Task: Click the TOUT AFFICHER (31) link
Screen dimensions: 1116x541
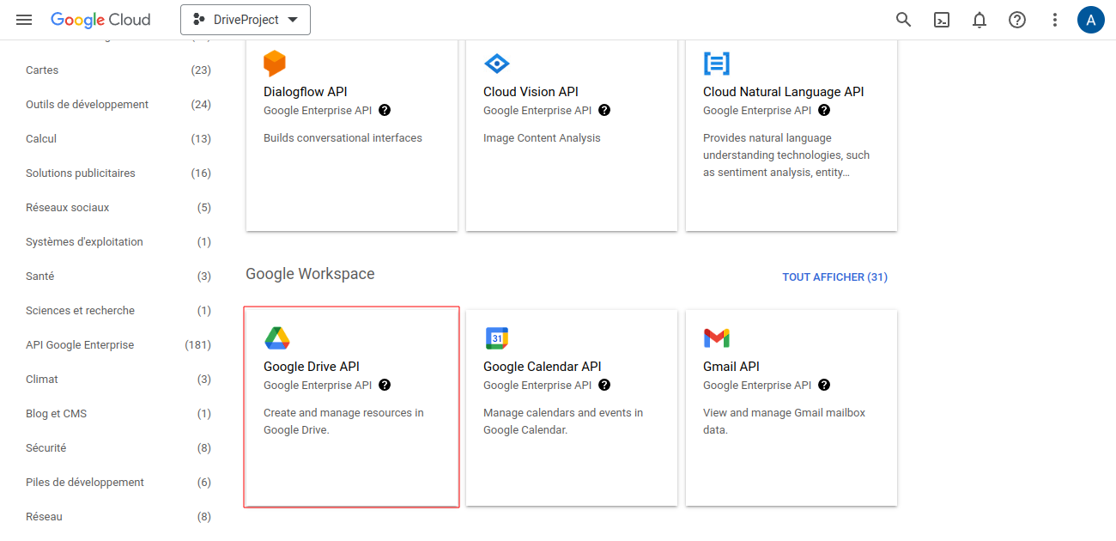Action: 834,277
